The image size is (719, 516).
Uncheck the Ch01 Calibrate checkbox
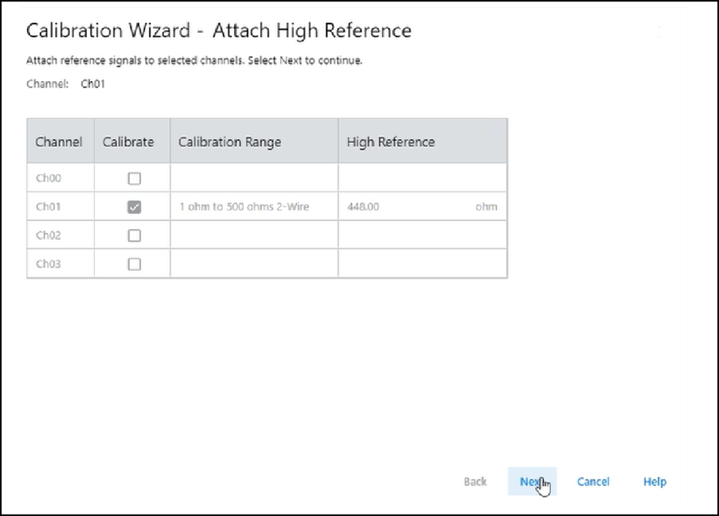(x=135, y=207)
